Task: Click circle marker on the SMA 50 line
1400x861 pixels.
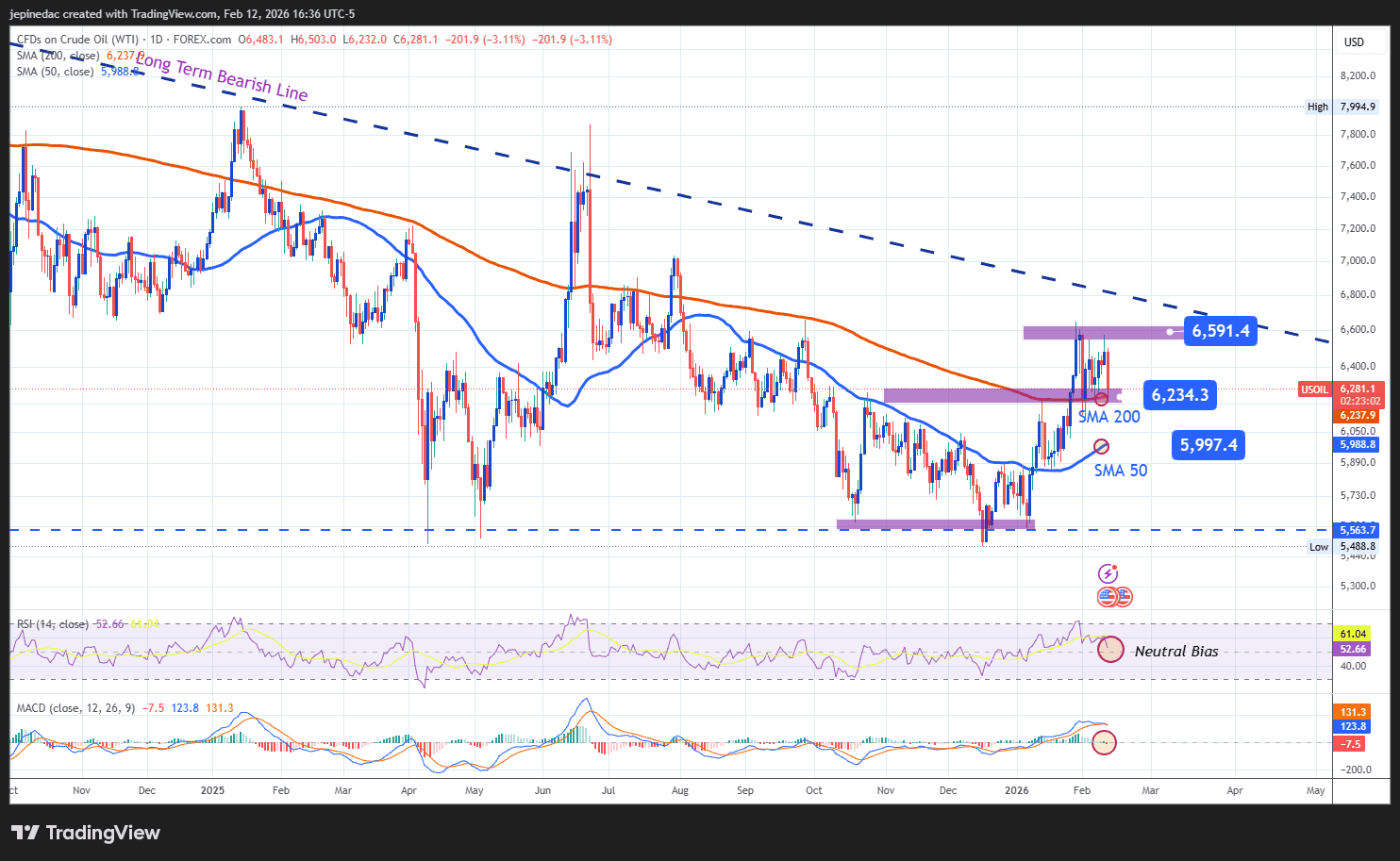Action: pos(1101,446)
